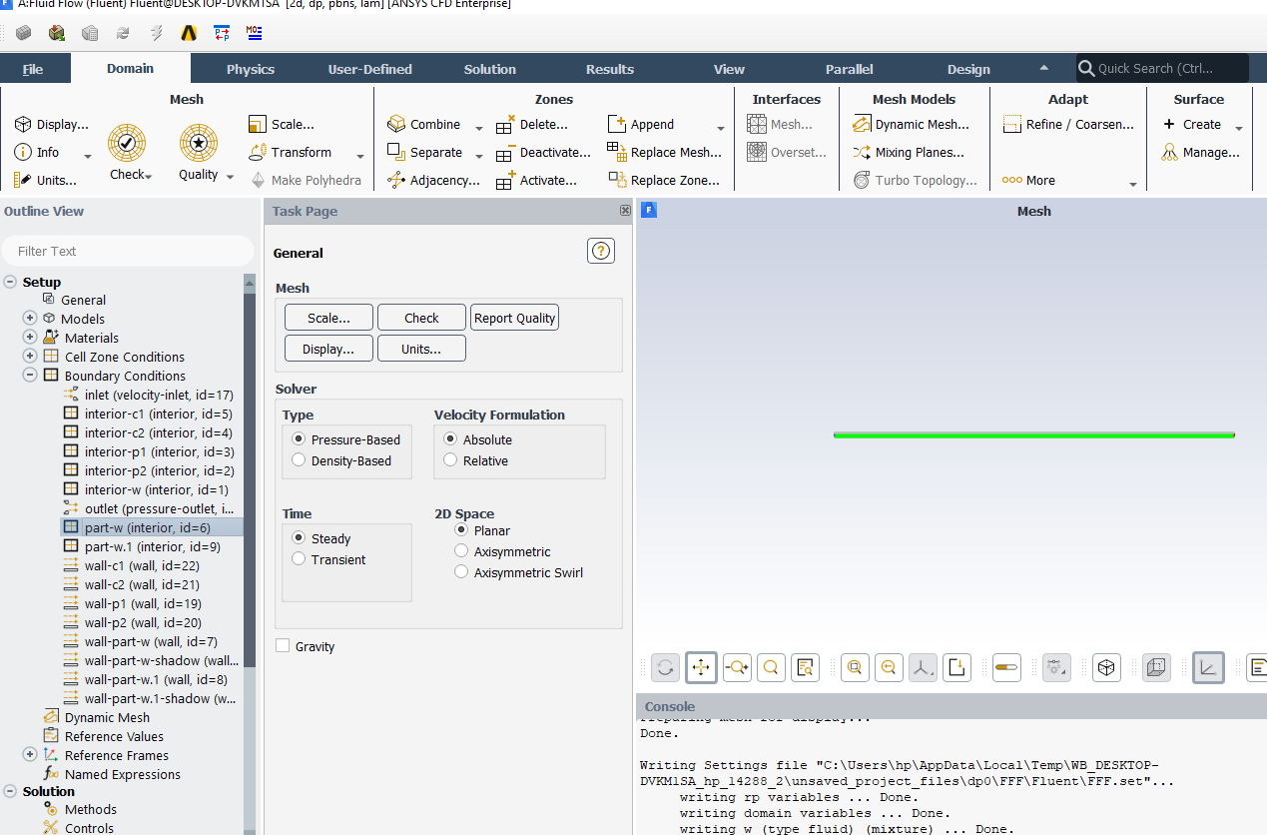Switch to the Results tab
Viewport: 1267px width, 835px height.
[610, 69]
